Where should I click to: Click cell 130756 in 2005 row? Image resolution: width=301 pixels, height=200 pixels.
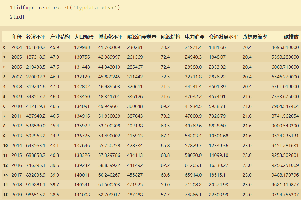click(x=82, y=57)
